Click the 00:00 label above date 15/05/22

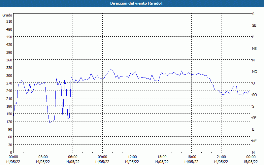coord(251,157)
